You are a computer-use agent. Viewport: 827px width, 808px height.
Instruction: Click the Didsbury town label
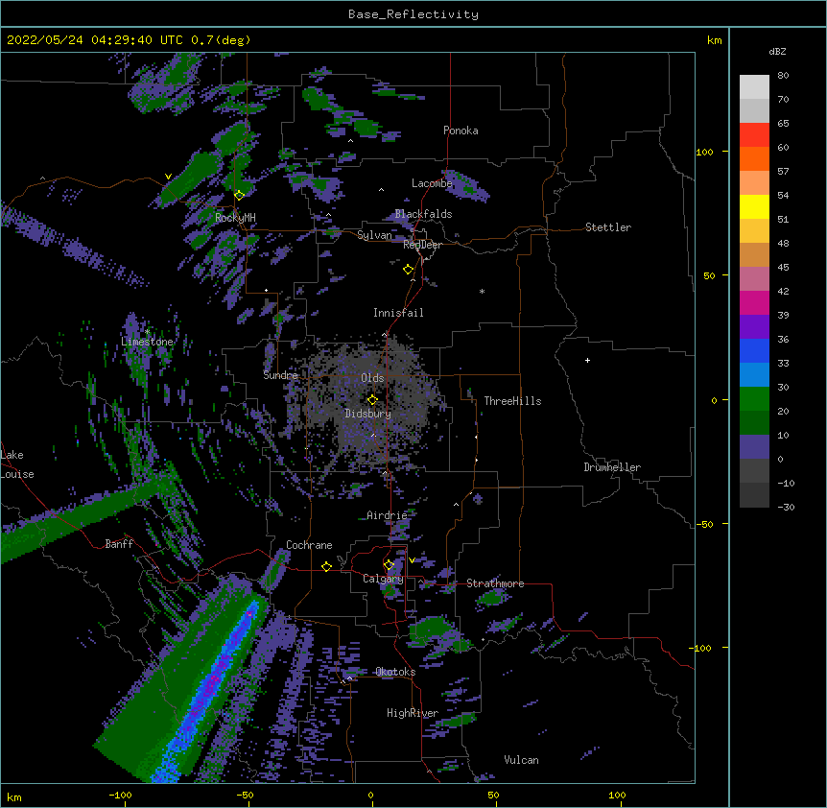(368, 414)
